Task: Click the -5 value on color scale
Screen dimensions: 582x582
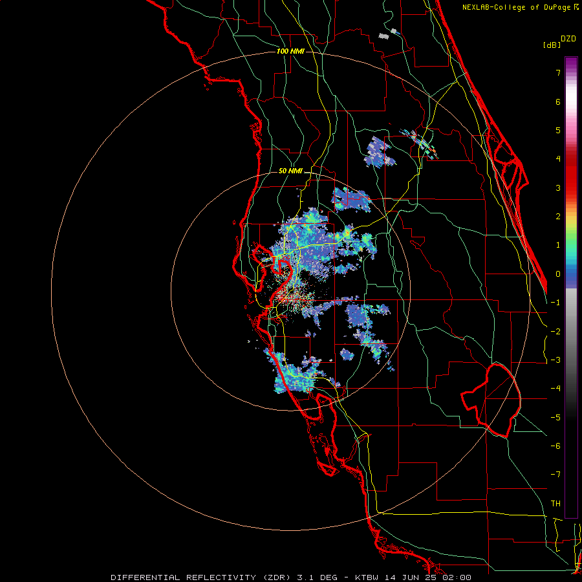Action: tap(555, 418)
